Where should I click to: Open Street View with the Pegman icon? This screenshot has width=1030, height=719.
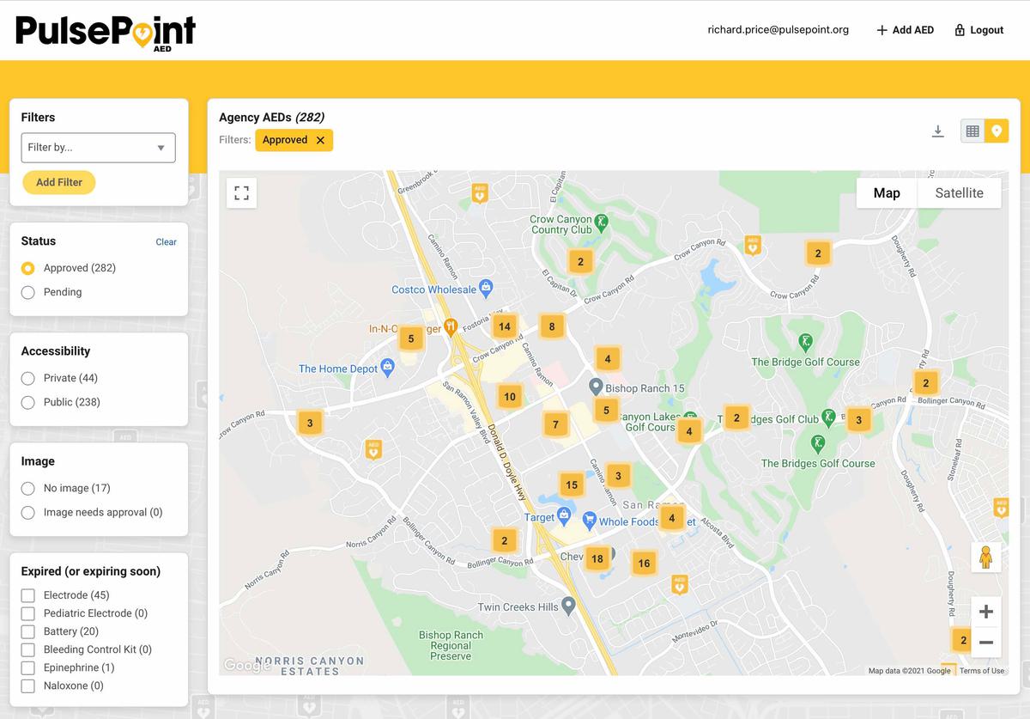coord(985,557)
